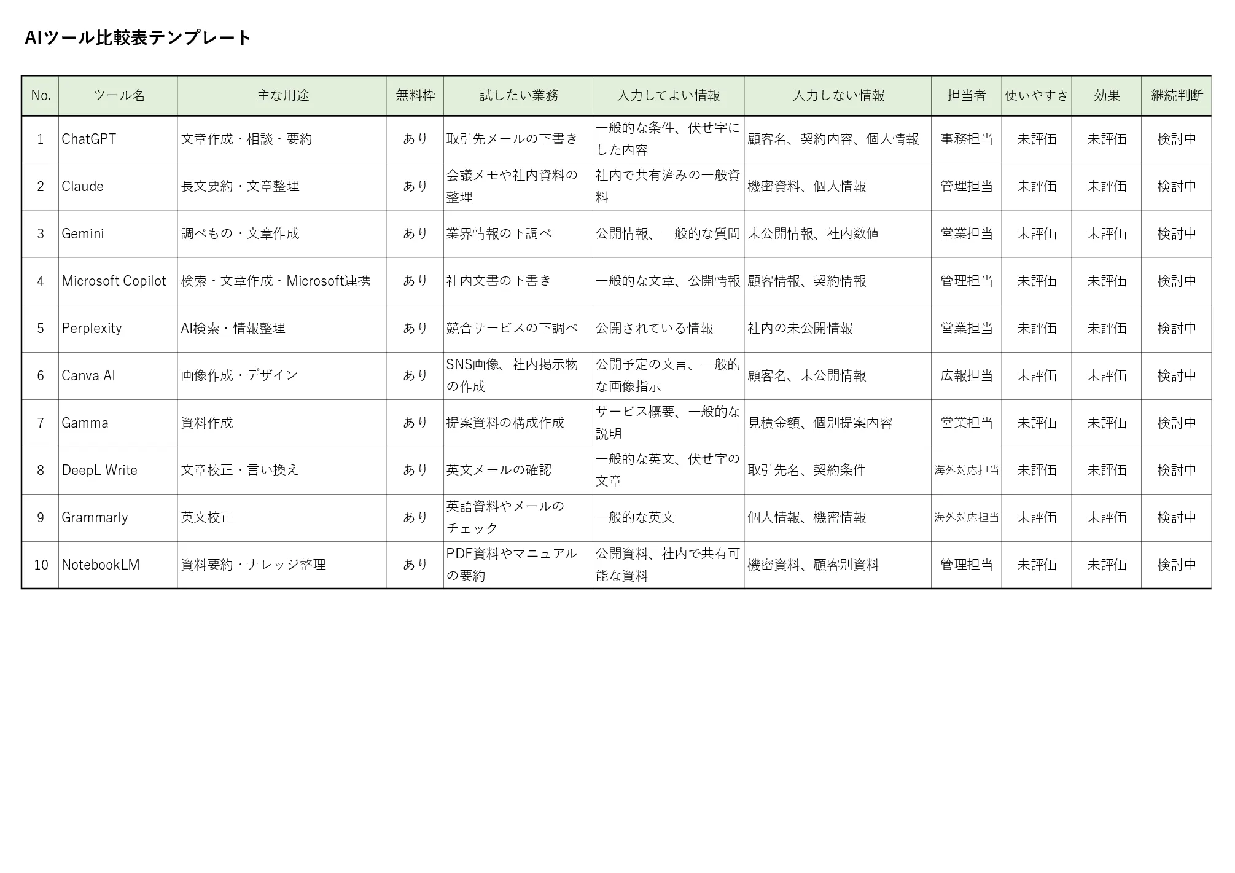Select the 無料枠 column header
This screenshot has height=873, width=1235.
pos(415,96)
